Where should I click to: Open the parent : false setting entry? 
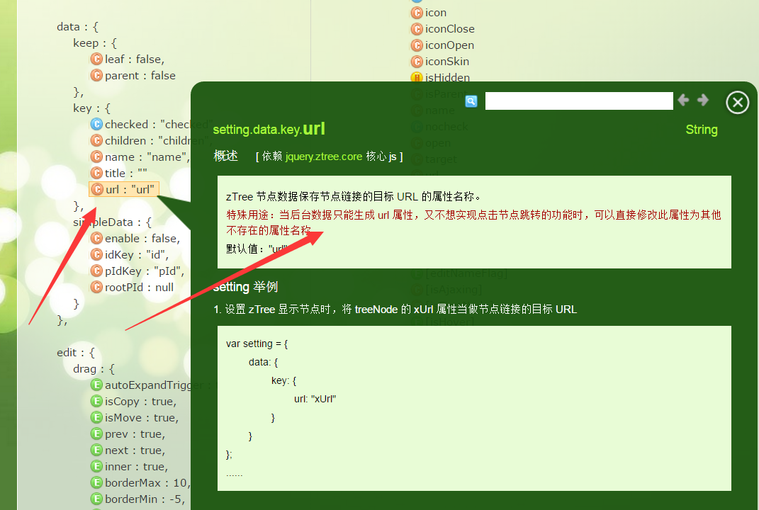(x=133, y=76)
